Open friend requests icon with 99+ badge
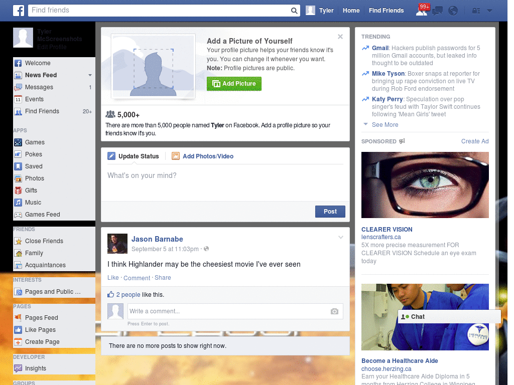The image size is (514, 385). [x=422, y=10]
